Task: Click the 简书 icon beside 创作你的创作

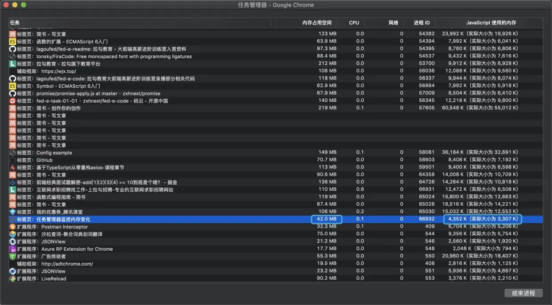Action: pos(12,108)
